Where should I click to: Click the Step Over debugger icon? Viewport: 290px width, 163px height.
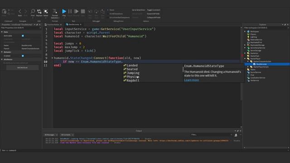(97, 12)
